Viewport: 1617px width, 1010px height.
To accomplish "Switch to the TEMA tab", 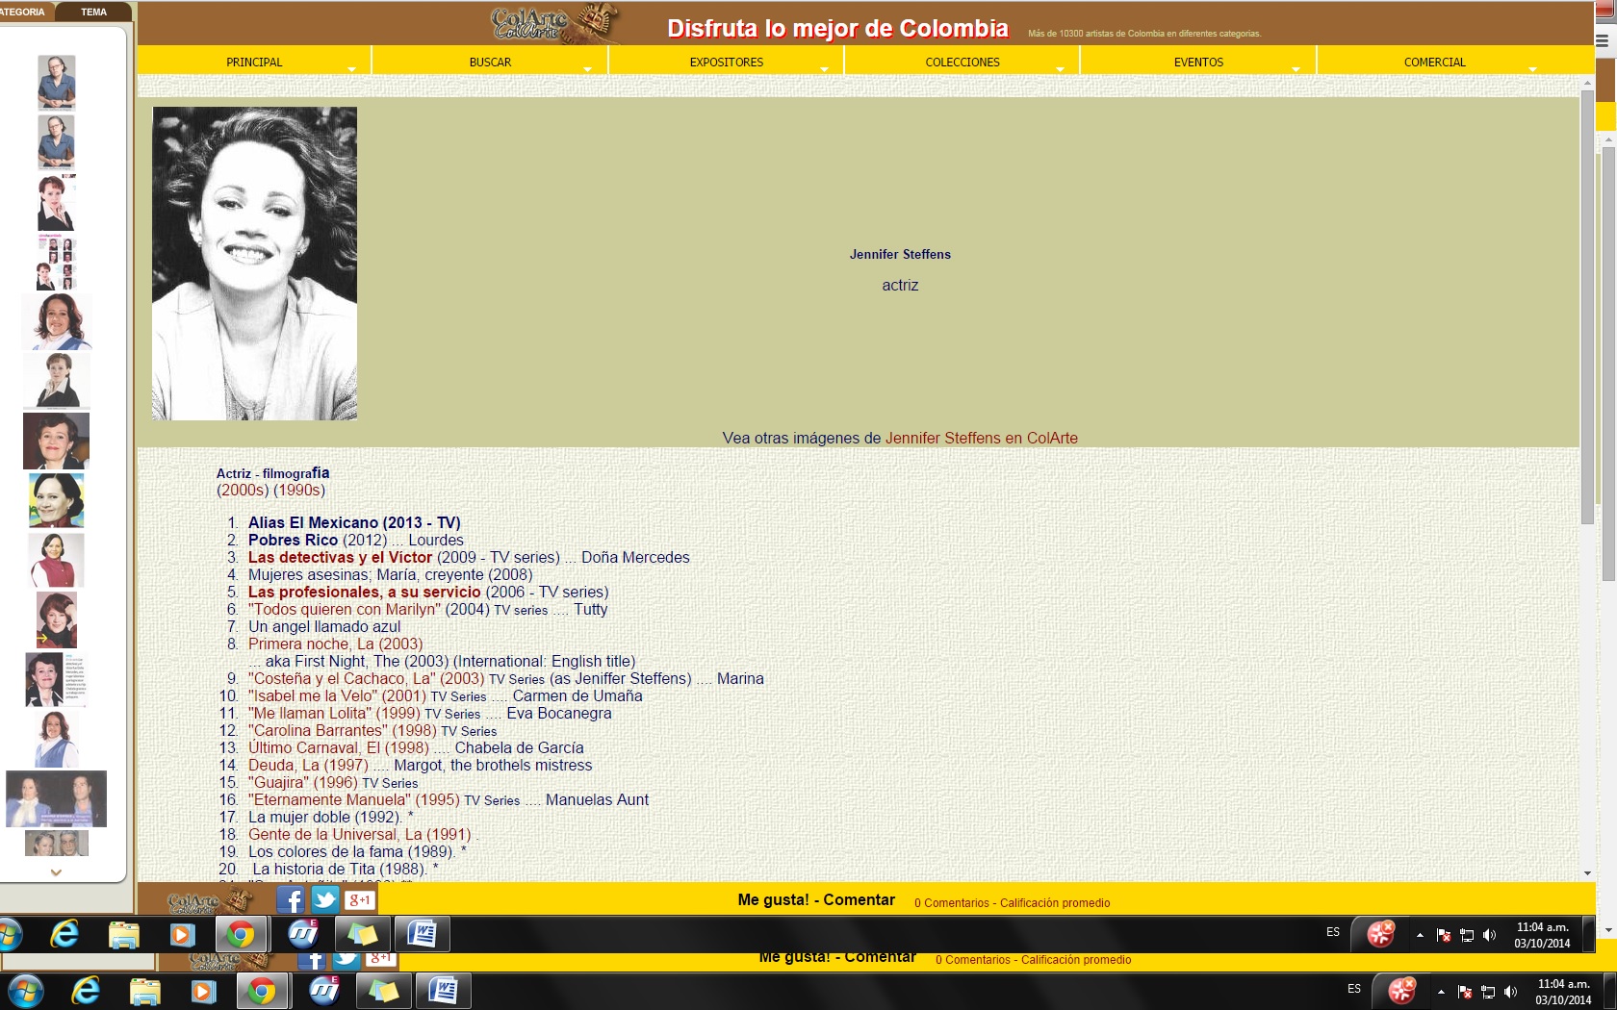I will coord(93,12).
